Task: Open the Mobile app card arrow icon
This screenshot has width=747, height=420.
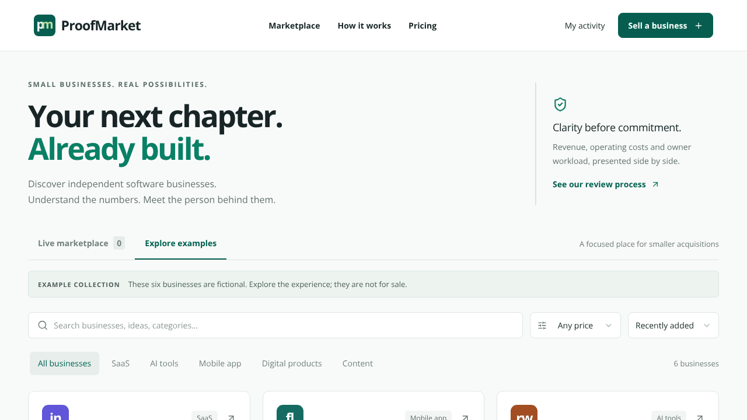Action: pyautogui.click(x=465, y=417)
